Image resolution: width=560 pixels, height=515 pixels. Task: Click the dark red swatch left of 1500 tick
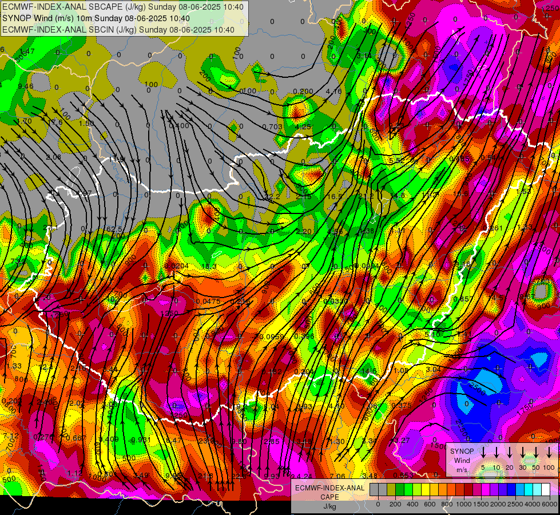click(x=468, y=489)
